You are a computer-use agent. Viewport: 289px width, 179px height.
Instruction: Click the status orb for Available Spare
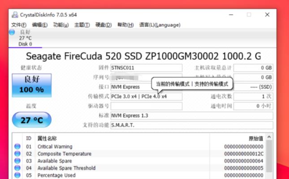tap(17, 161)
